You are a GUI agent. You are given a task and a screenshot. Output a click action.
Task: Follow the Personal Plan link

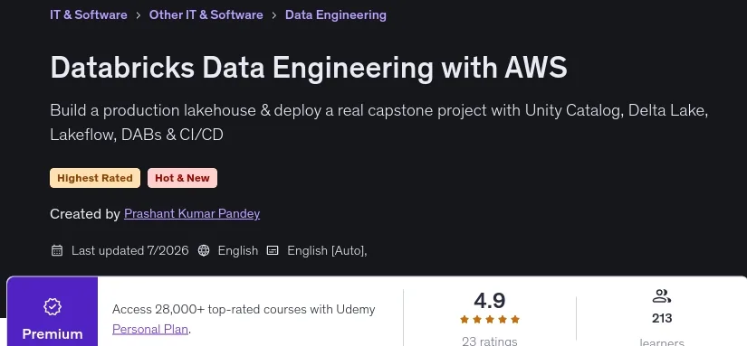[150, 329]
